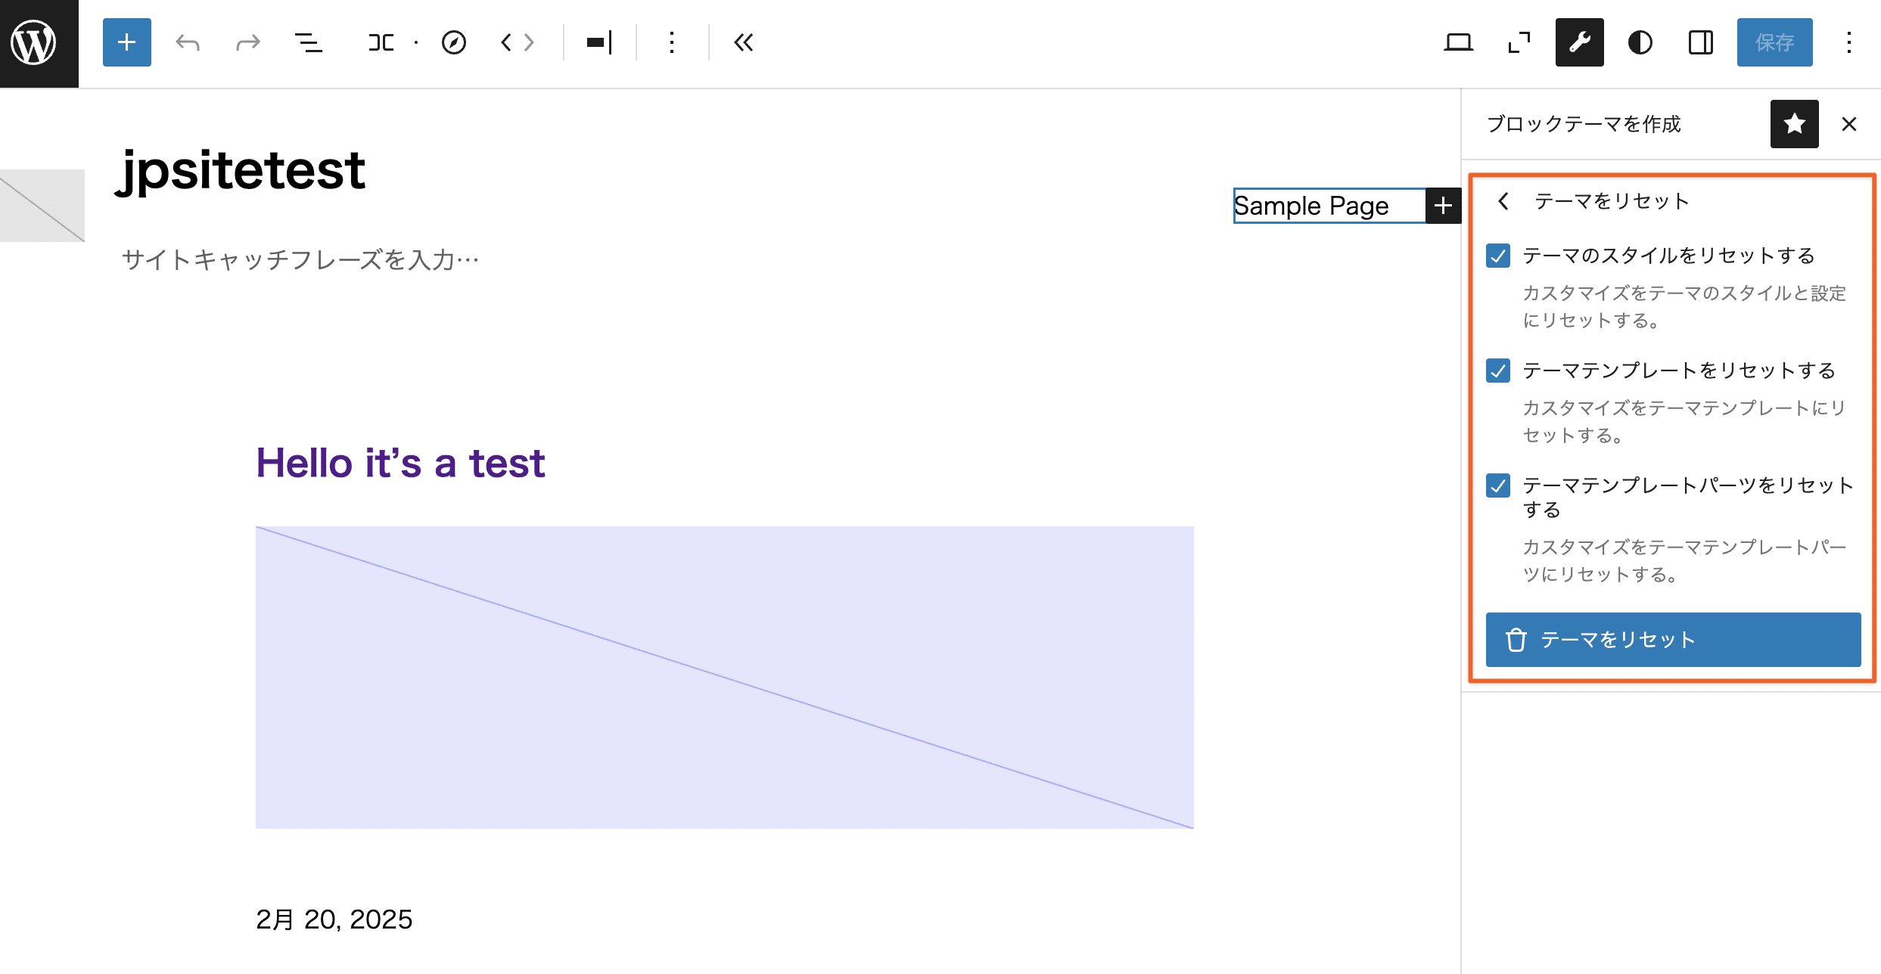Select the Sample Page navigation link
This screenshot has width=1881, height=974.
1311,206
